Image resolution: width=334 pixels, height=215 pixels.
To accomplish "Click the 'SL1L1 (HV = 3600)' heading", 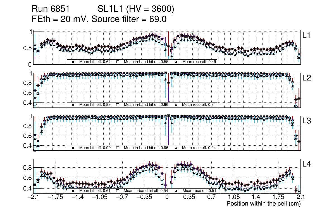I will pyautogui.click(x=136, y=9).
